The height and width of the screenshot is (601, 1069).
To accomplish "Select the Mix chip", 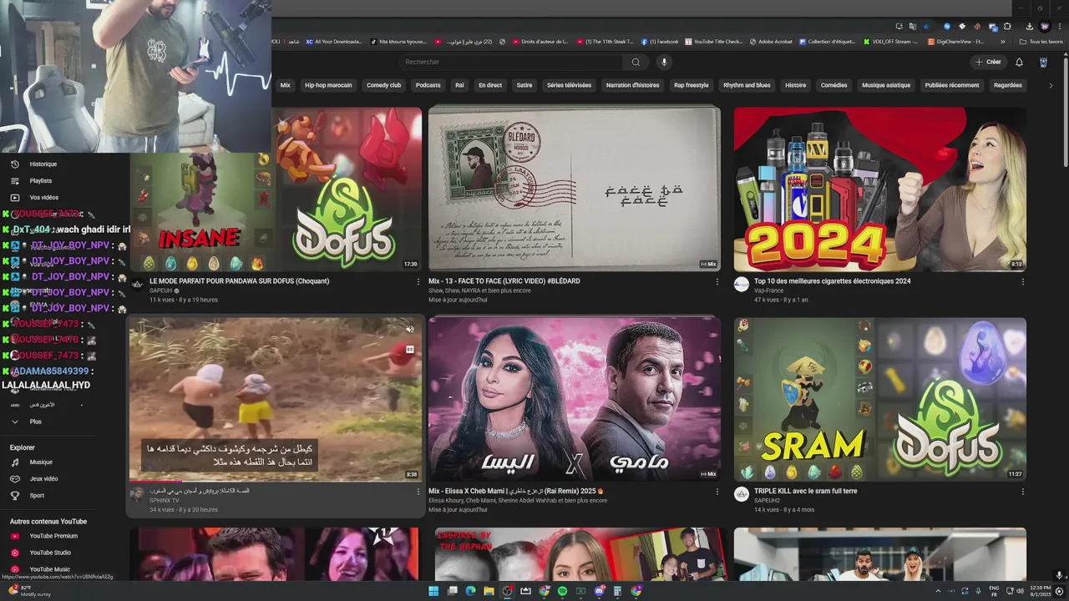I will (285, 85).
